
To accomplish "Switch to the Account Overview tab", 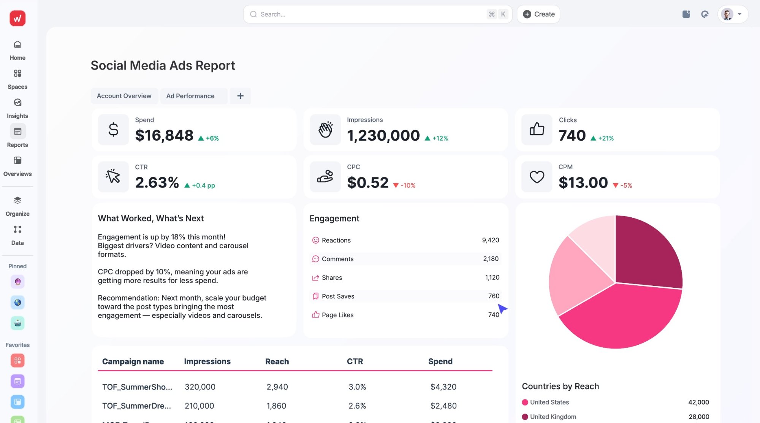I will (x=124, y=96).
